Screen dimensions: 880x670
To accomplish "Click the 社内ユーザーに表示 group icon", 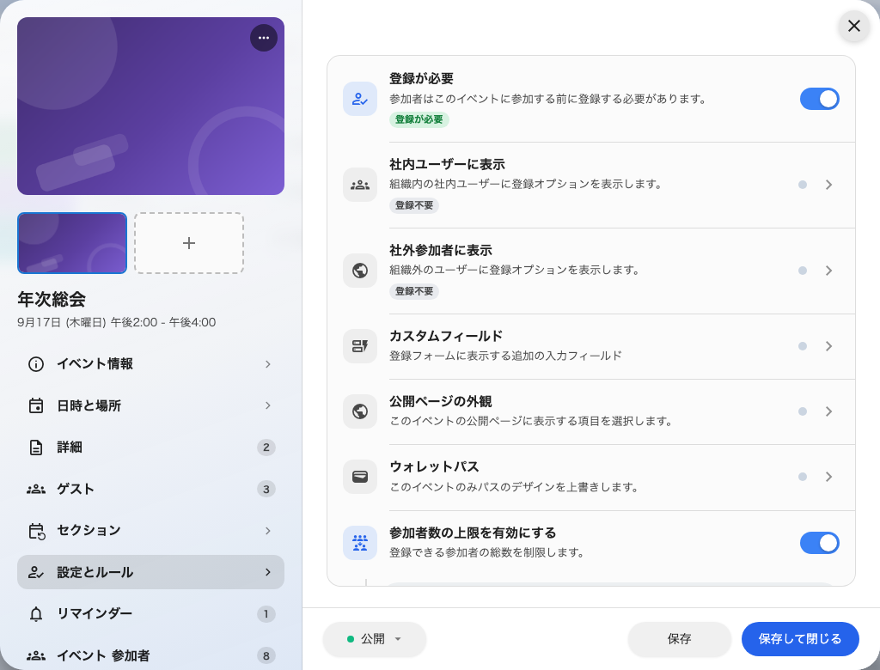I will [360, 185].
